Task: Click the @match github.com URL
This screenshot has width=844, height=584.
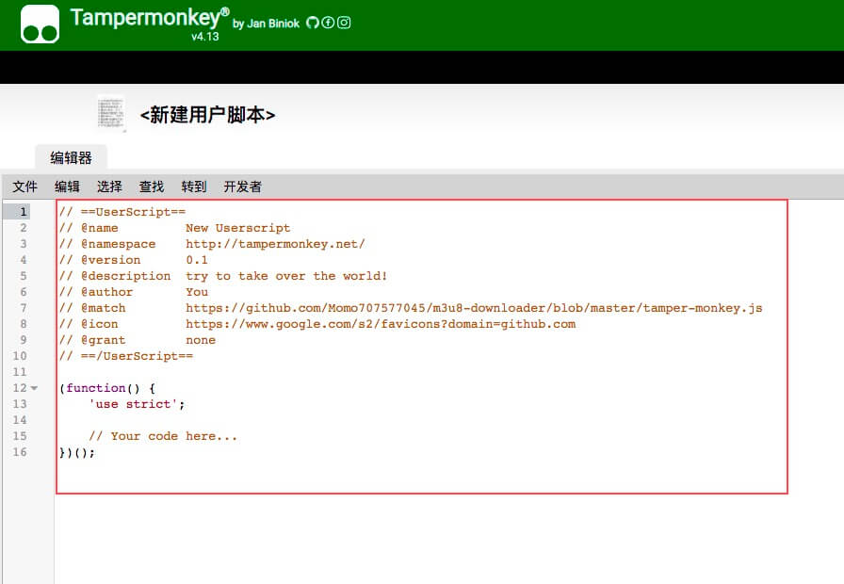Action: tap(474, 308)
